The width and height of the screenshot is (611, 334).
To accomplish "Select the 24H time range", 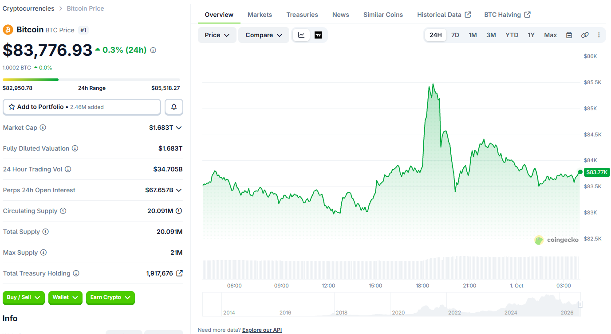I will coord(436,35).
